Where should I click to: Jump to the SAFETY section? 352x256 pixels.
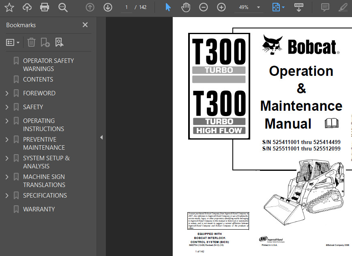33,107
